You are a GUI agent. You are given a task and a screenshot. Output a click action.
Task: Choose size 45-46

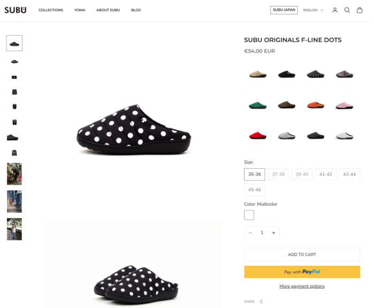(x=255, y=190)
